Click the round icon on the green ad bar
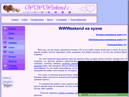 click(x=80, y=95)
